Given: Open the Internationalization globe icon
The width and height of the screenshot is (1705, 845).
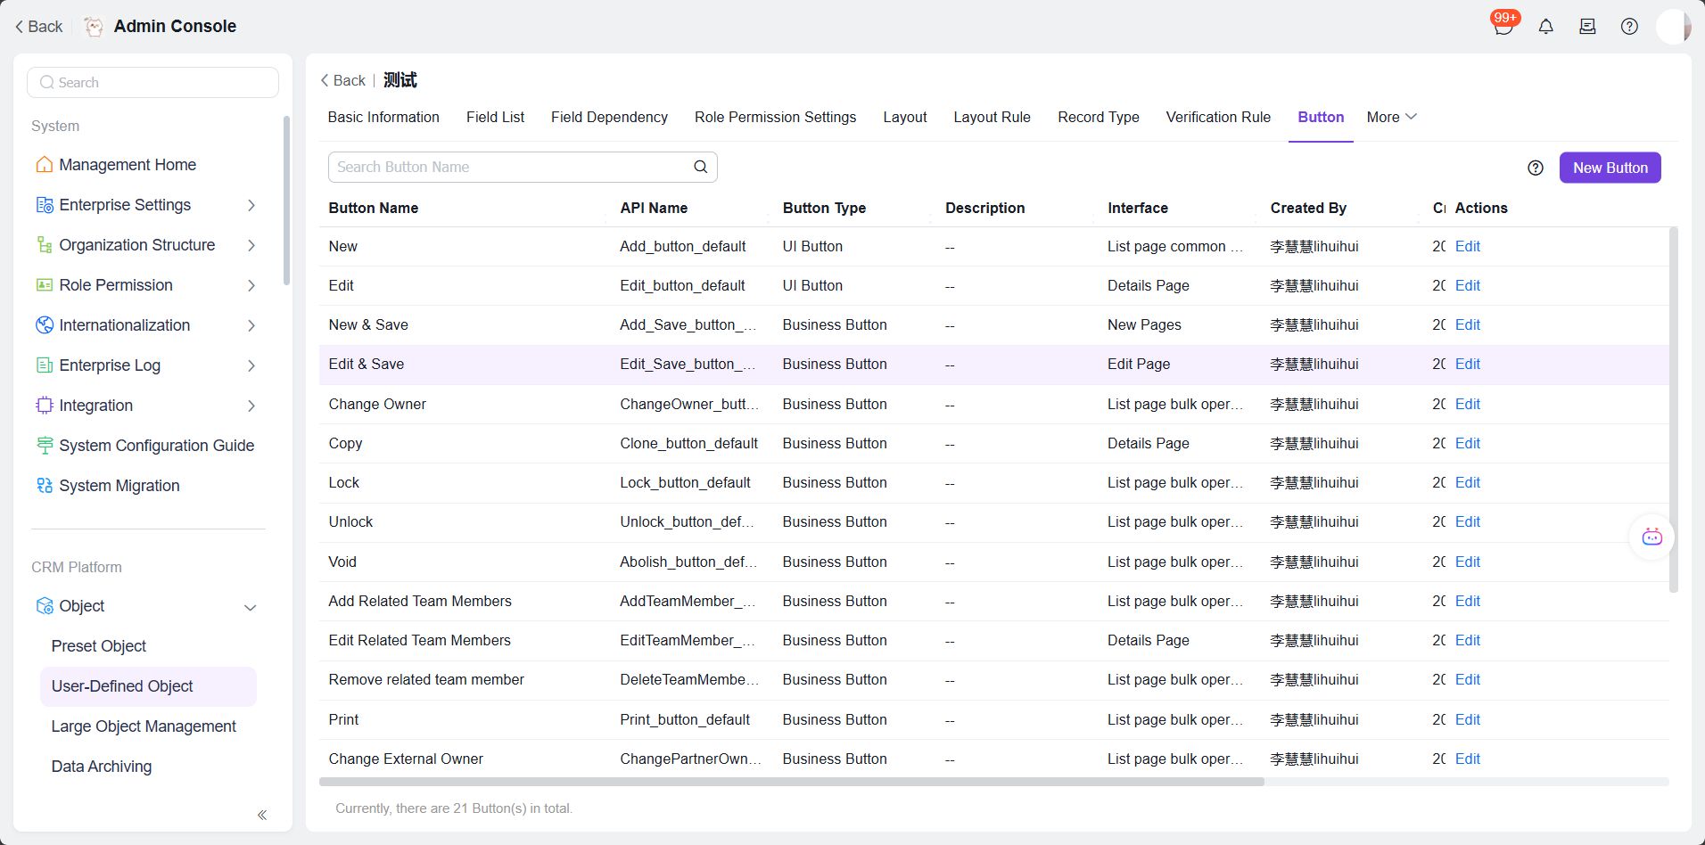Looking at the screenshot, I should [45, 325].
